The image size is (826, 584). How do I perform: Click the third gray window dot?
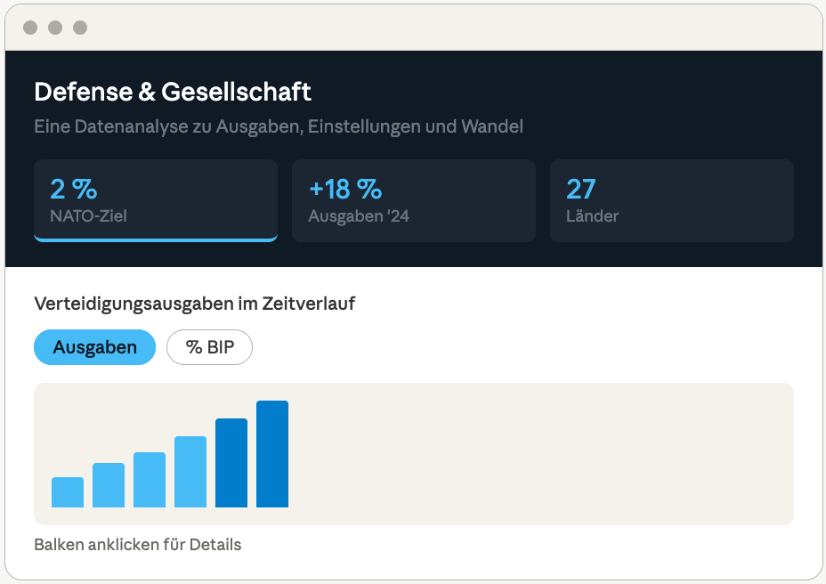(x=80, y=28)
